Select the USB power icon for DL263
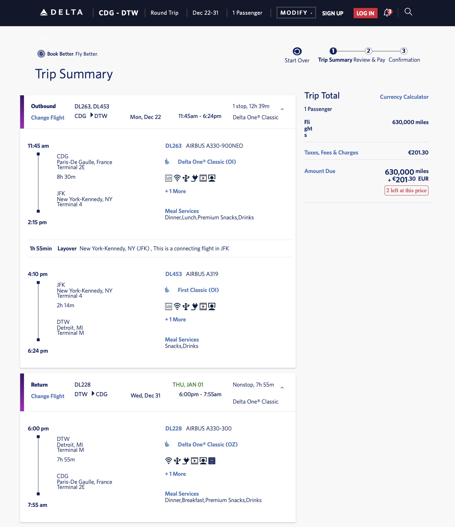The height and width of the screenshot is (527, 455). click(186, 178)
